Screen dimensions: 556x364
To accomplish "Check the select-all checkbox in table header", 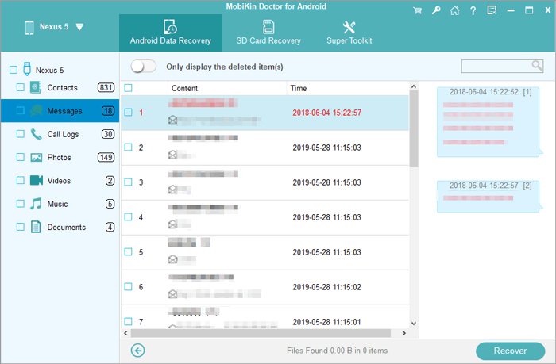I will [129, 88].
